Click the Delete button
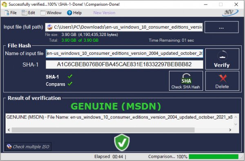The height and width of the screenshot is (161, 245). point(222,81)
